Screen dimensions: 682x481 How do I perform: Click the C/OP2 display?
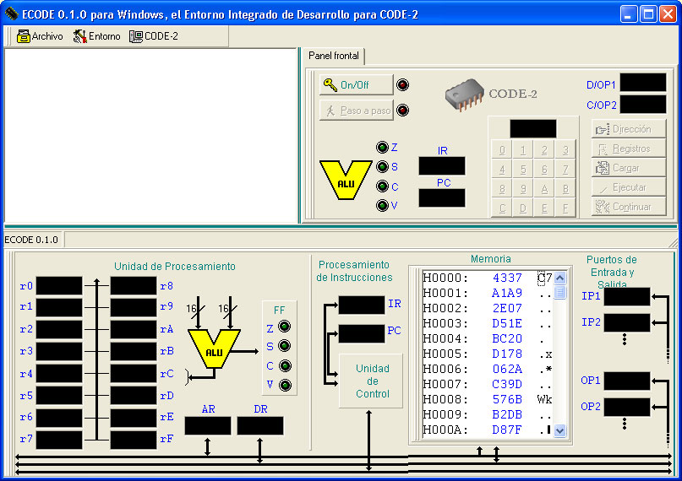pyautogui.click(x=643, y=105)
